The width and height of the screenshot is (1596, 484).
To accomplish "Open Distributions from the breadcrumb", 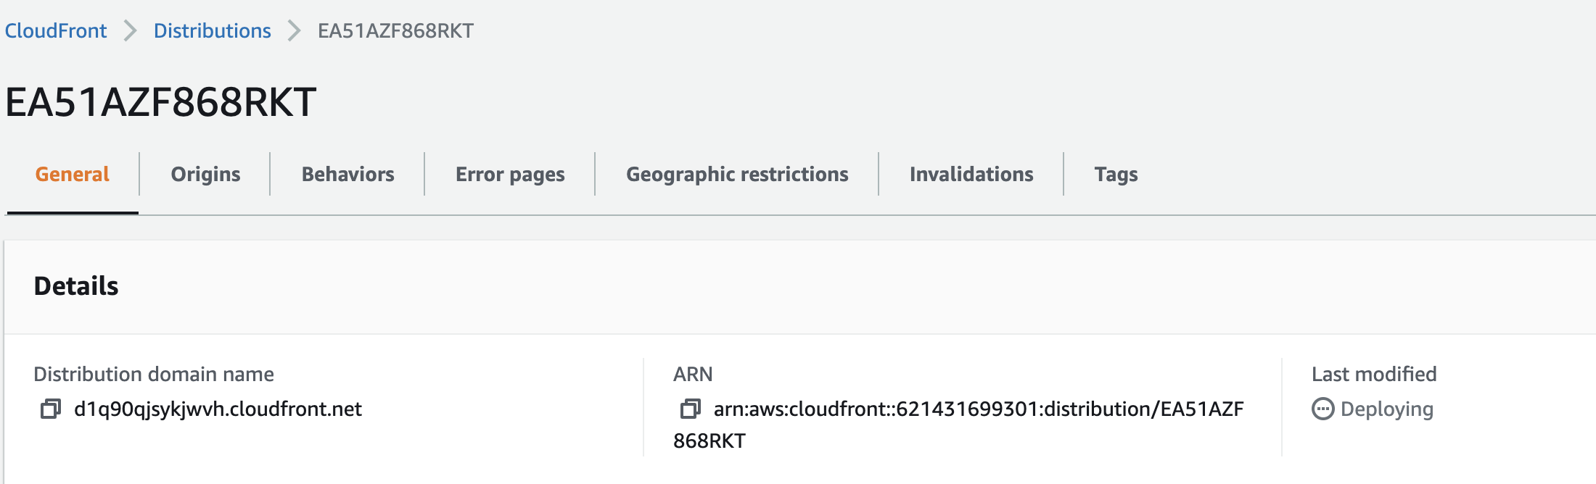I will pos(211,30).
